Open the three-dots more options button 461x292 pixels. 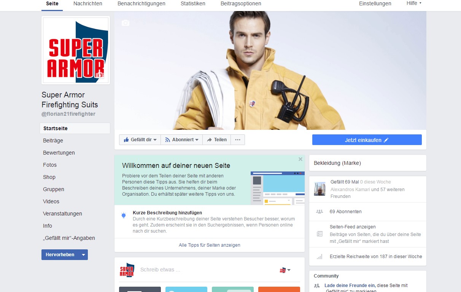238,140
